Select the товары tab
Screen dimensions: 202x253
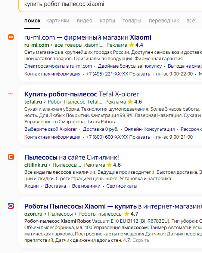pos(132,21)
